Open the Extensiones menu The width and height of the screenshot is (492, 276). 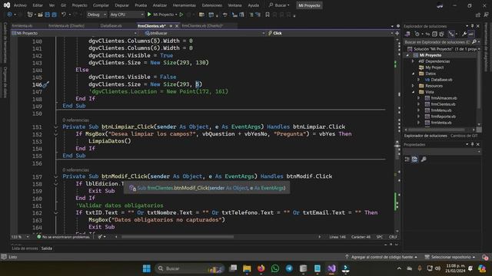(x=212, y=5)
